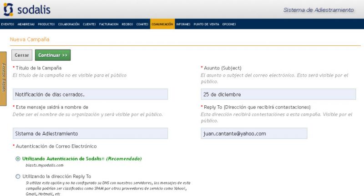Go to the Productos section
Screen dimensions: 364x196
tap(46, 24)
